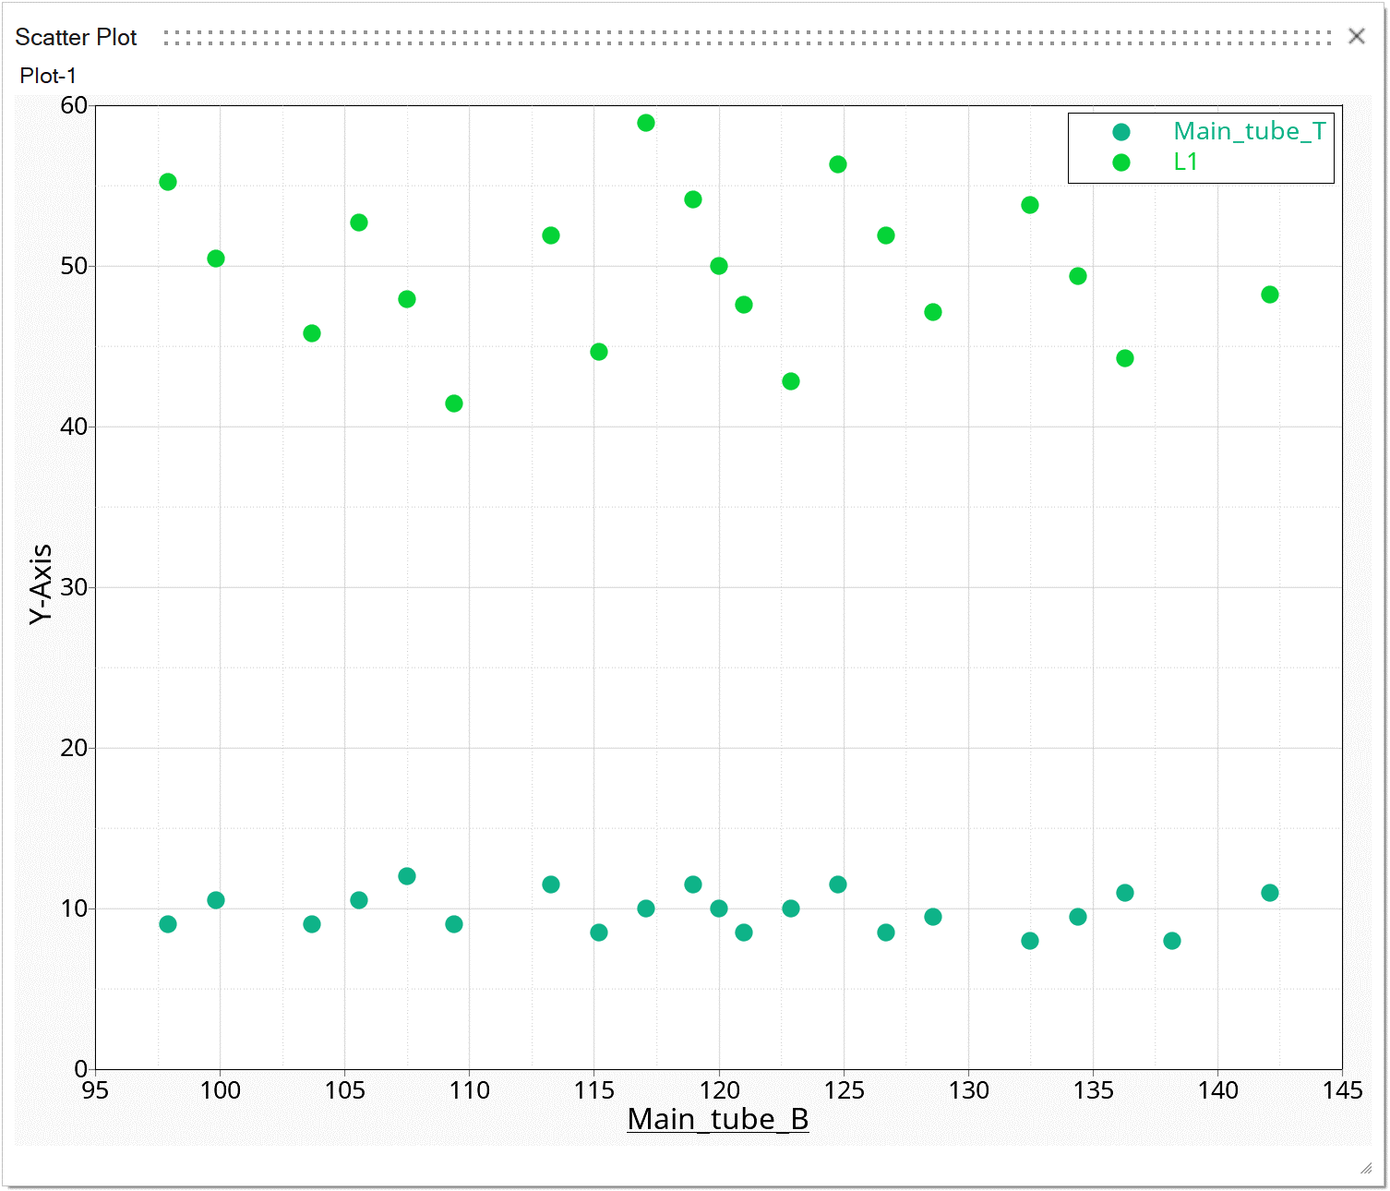The image size is (1390, 1191).
Task: Toggle the Main_tube_T series legend label
Action: [1249, 132]
